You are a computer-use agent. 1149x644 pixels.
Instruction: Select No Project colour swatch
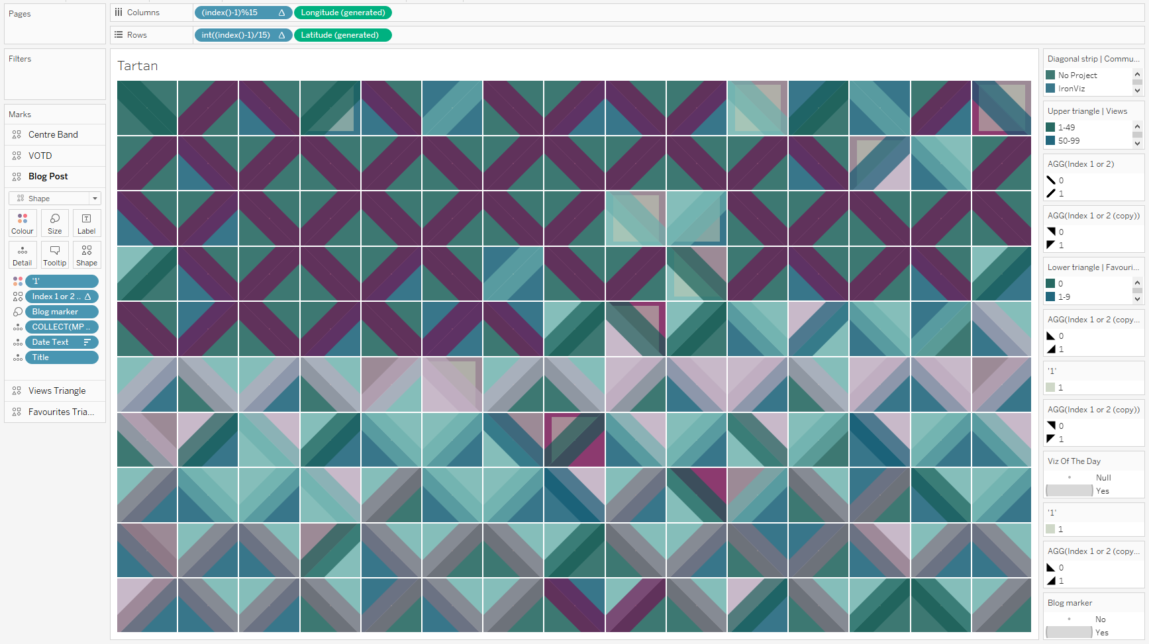pyautogui.click(x=1050, y=75)
